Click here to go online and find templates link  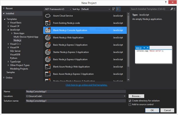tap(86, 85)
